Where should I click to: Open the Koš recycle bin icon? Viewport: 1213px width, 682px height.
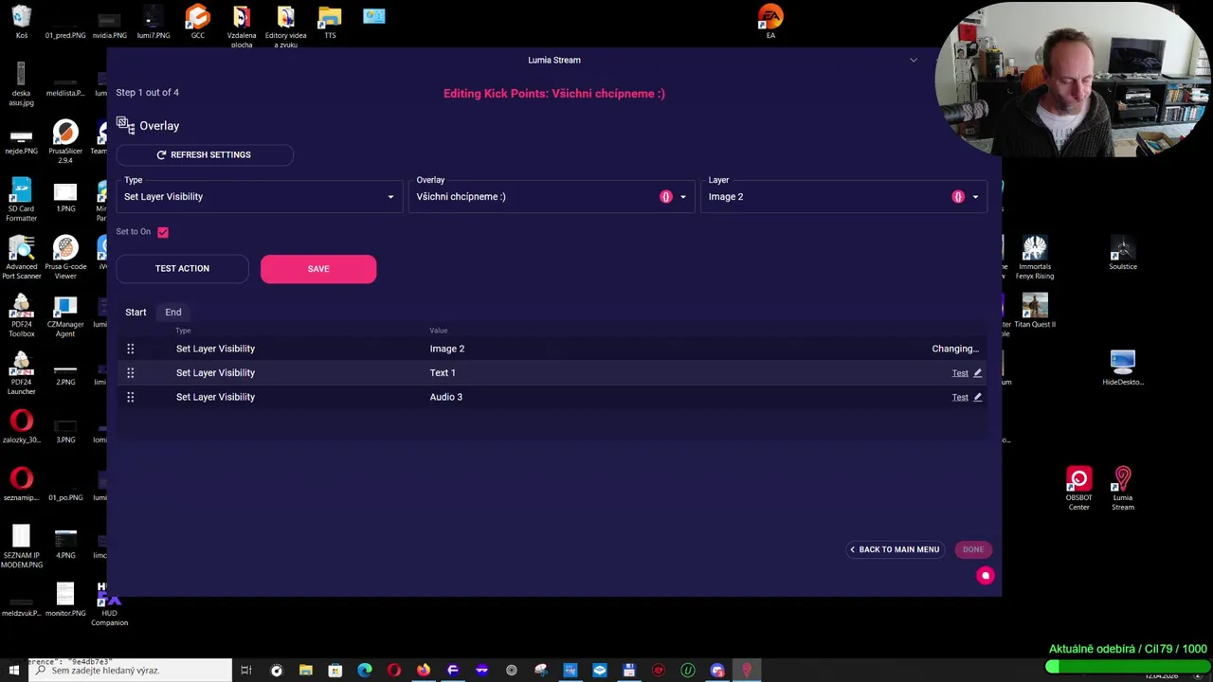[x=21, y=22]
